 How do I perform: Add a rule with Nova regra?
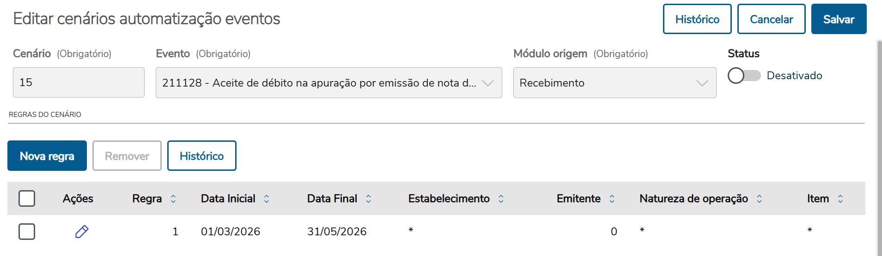[x=47, y=156]
